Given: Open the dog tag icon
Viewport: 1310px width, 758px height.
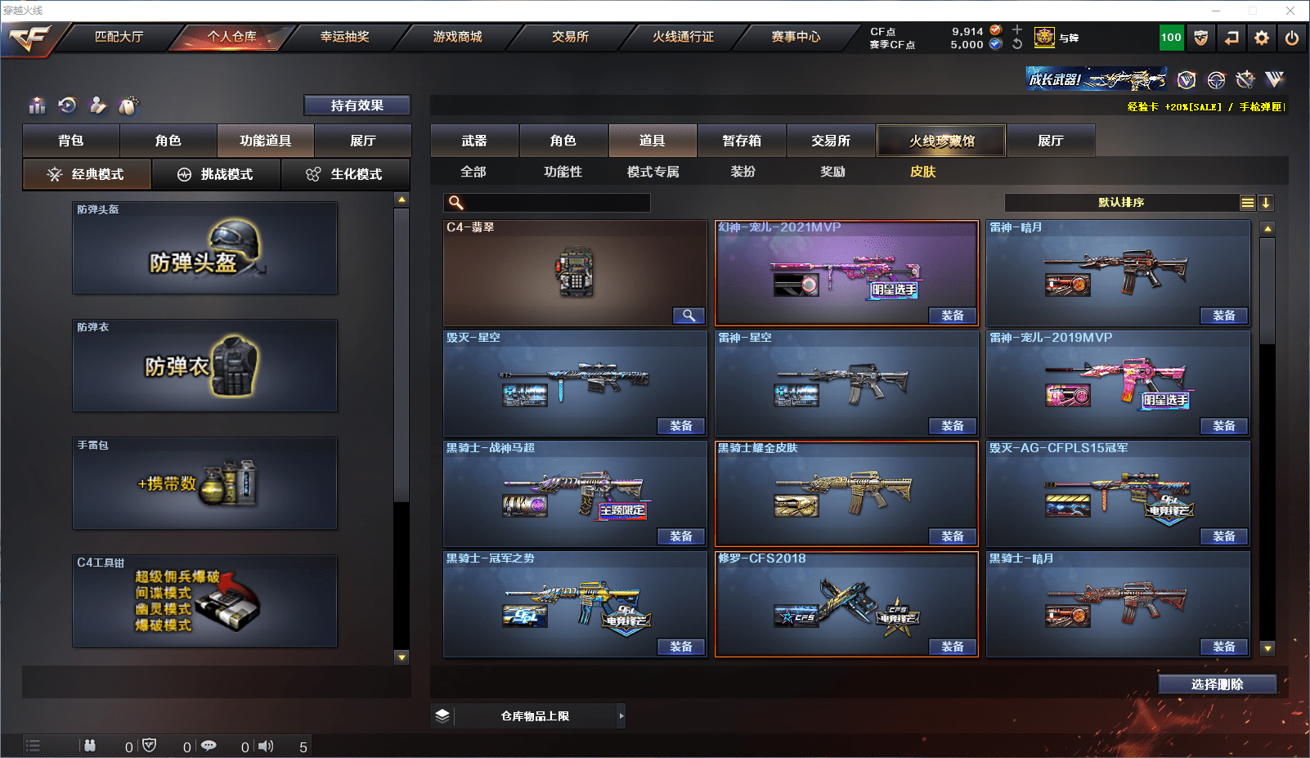Looking at the screenshot, I should pos(128,105).
